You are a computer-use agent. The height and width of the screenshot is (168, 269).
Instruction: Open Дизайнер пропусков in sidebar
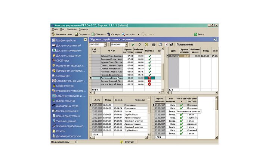point(69,136)
